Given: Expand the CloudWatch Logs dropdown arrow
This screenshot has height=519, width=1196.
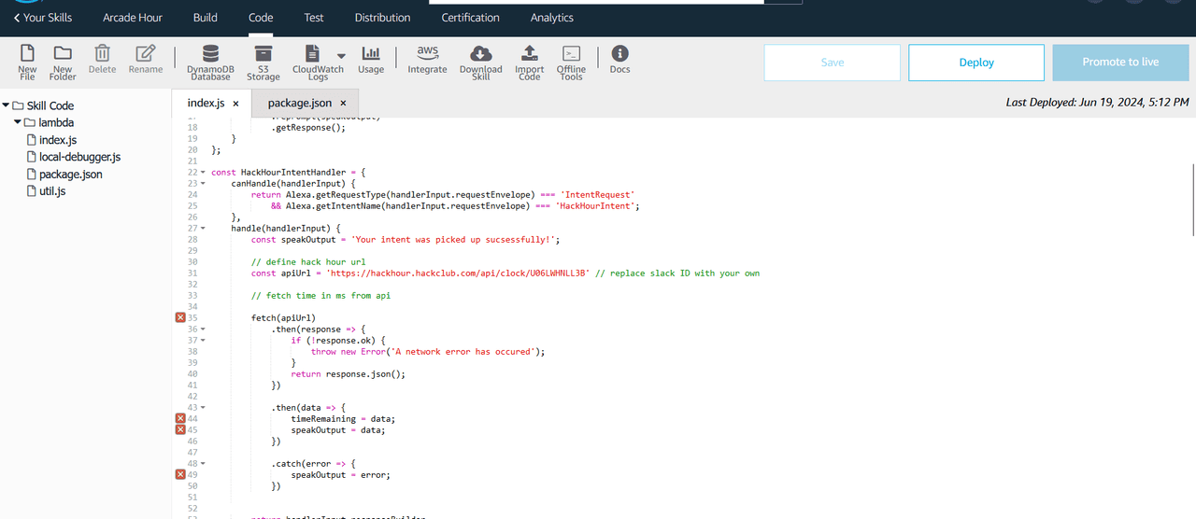Looking at the screenshot, I should tap(341, 56).
